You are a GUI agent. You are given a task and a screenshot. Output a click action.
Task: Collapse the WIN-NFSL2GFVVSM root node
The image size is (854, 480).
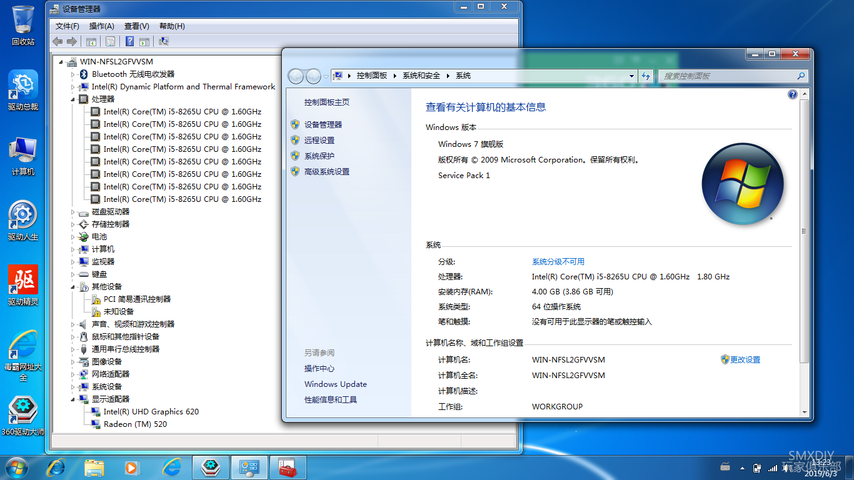[x=61, y=62]
